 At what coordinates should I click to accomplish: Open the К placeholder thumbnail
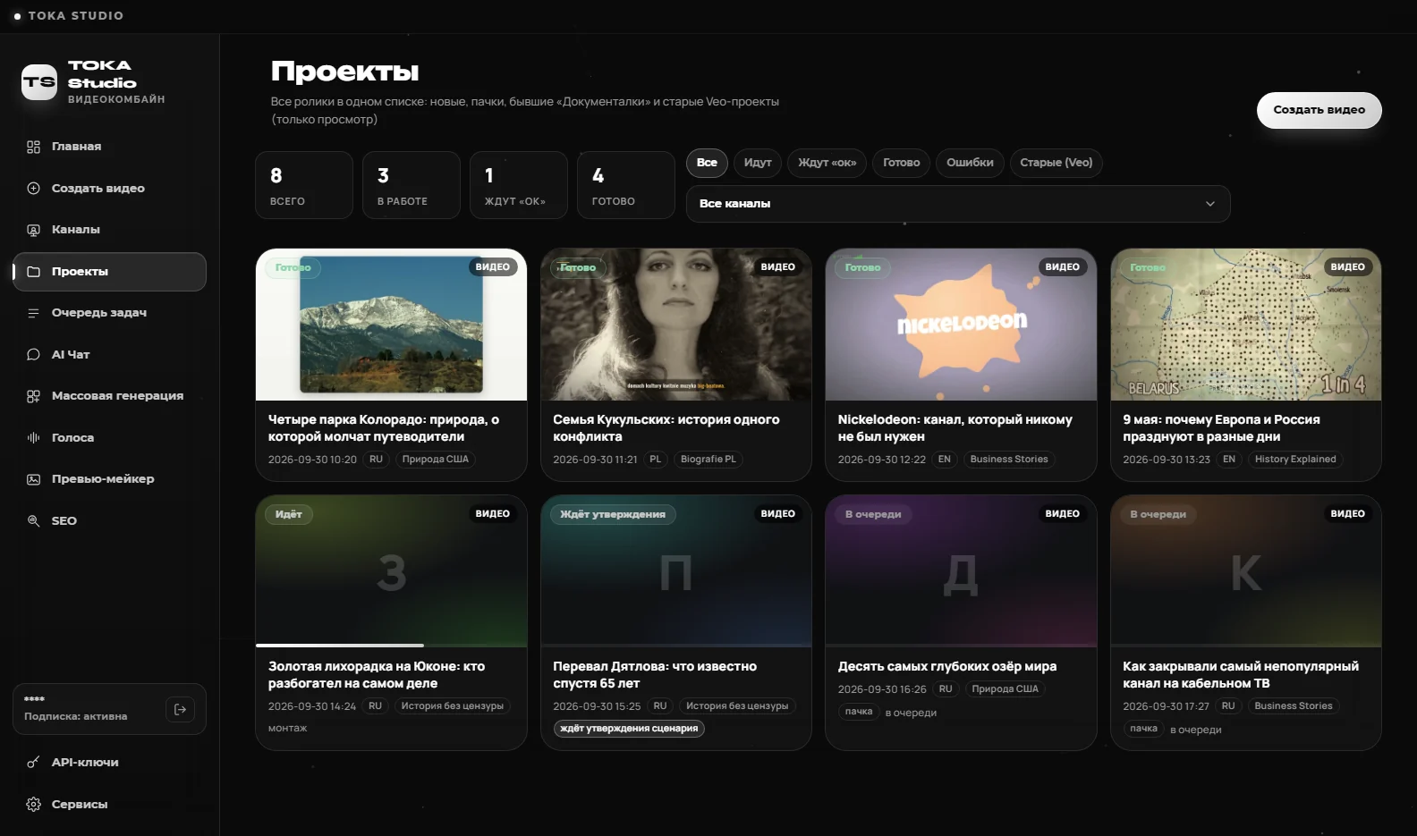click(x=1246, y=571)
